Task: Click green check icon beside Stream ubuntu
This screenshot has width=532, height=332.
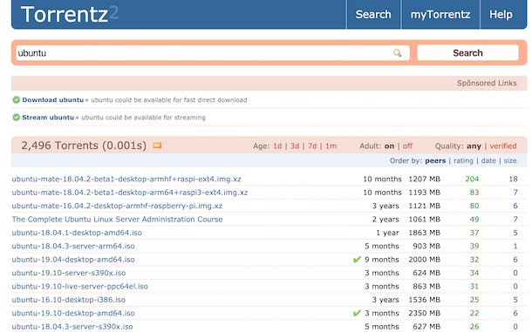Action: tap(16, 118)
